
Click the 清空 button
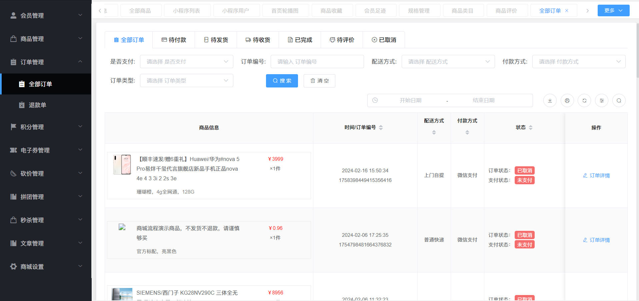[319, 81]
